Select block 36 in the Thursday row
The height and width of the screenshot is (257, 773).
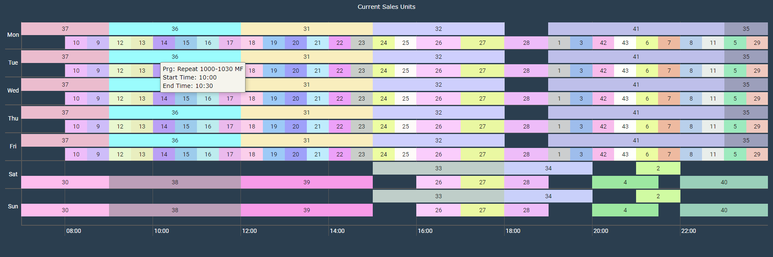coord(175,112)
